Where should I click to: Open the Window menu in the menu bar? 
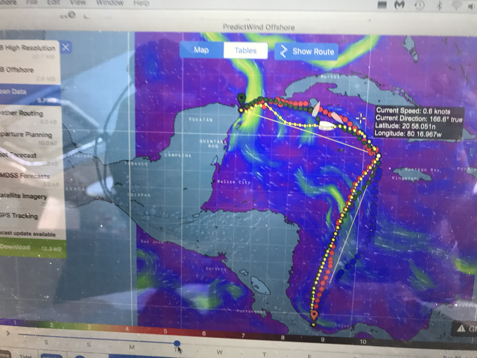(110, 3)
